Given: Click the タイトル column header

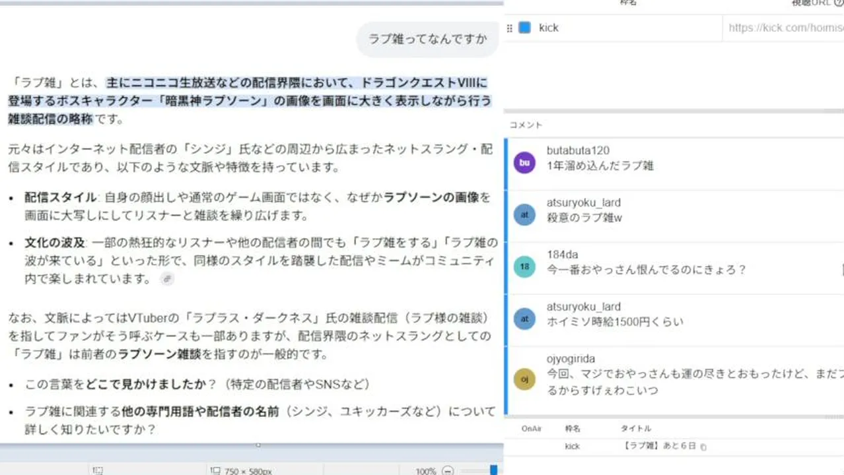Looking at the screenshot, I should (635, 429).
